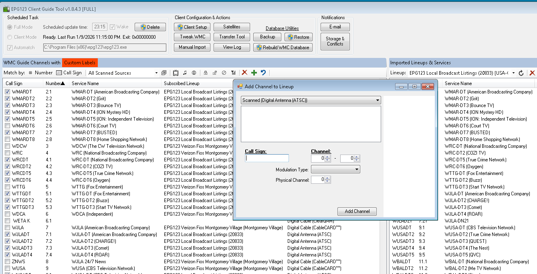Click the Manual Import button
This screenshot has height=274, width=537.
192,47
